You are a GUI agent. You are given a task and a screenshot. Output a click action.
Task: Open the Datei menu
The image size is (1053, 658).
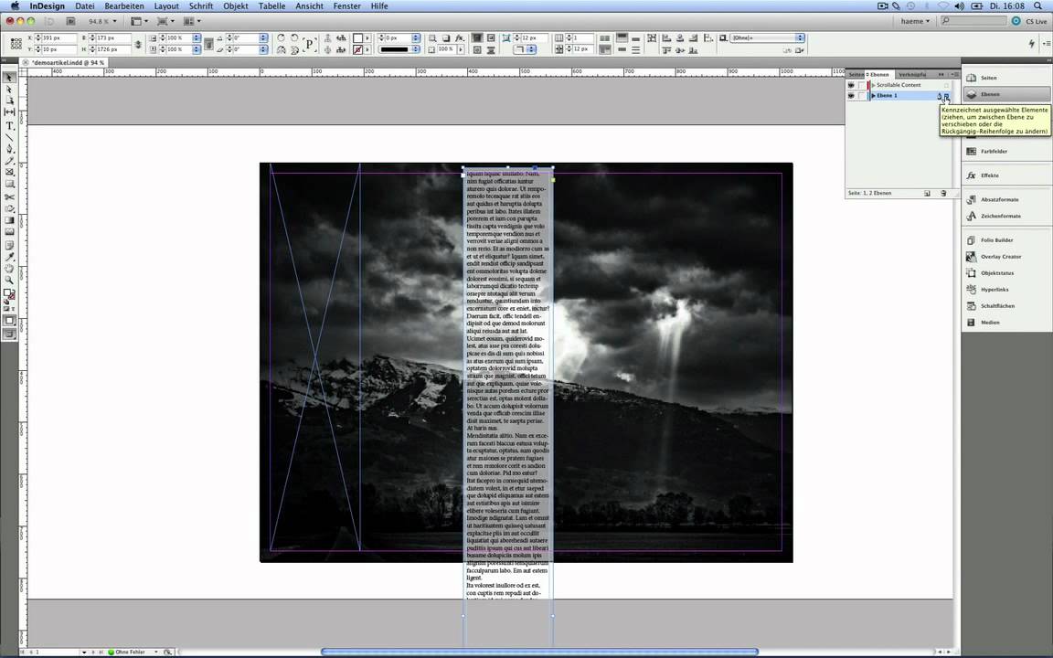(x=85, y=6)
